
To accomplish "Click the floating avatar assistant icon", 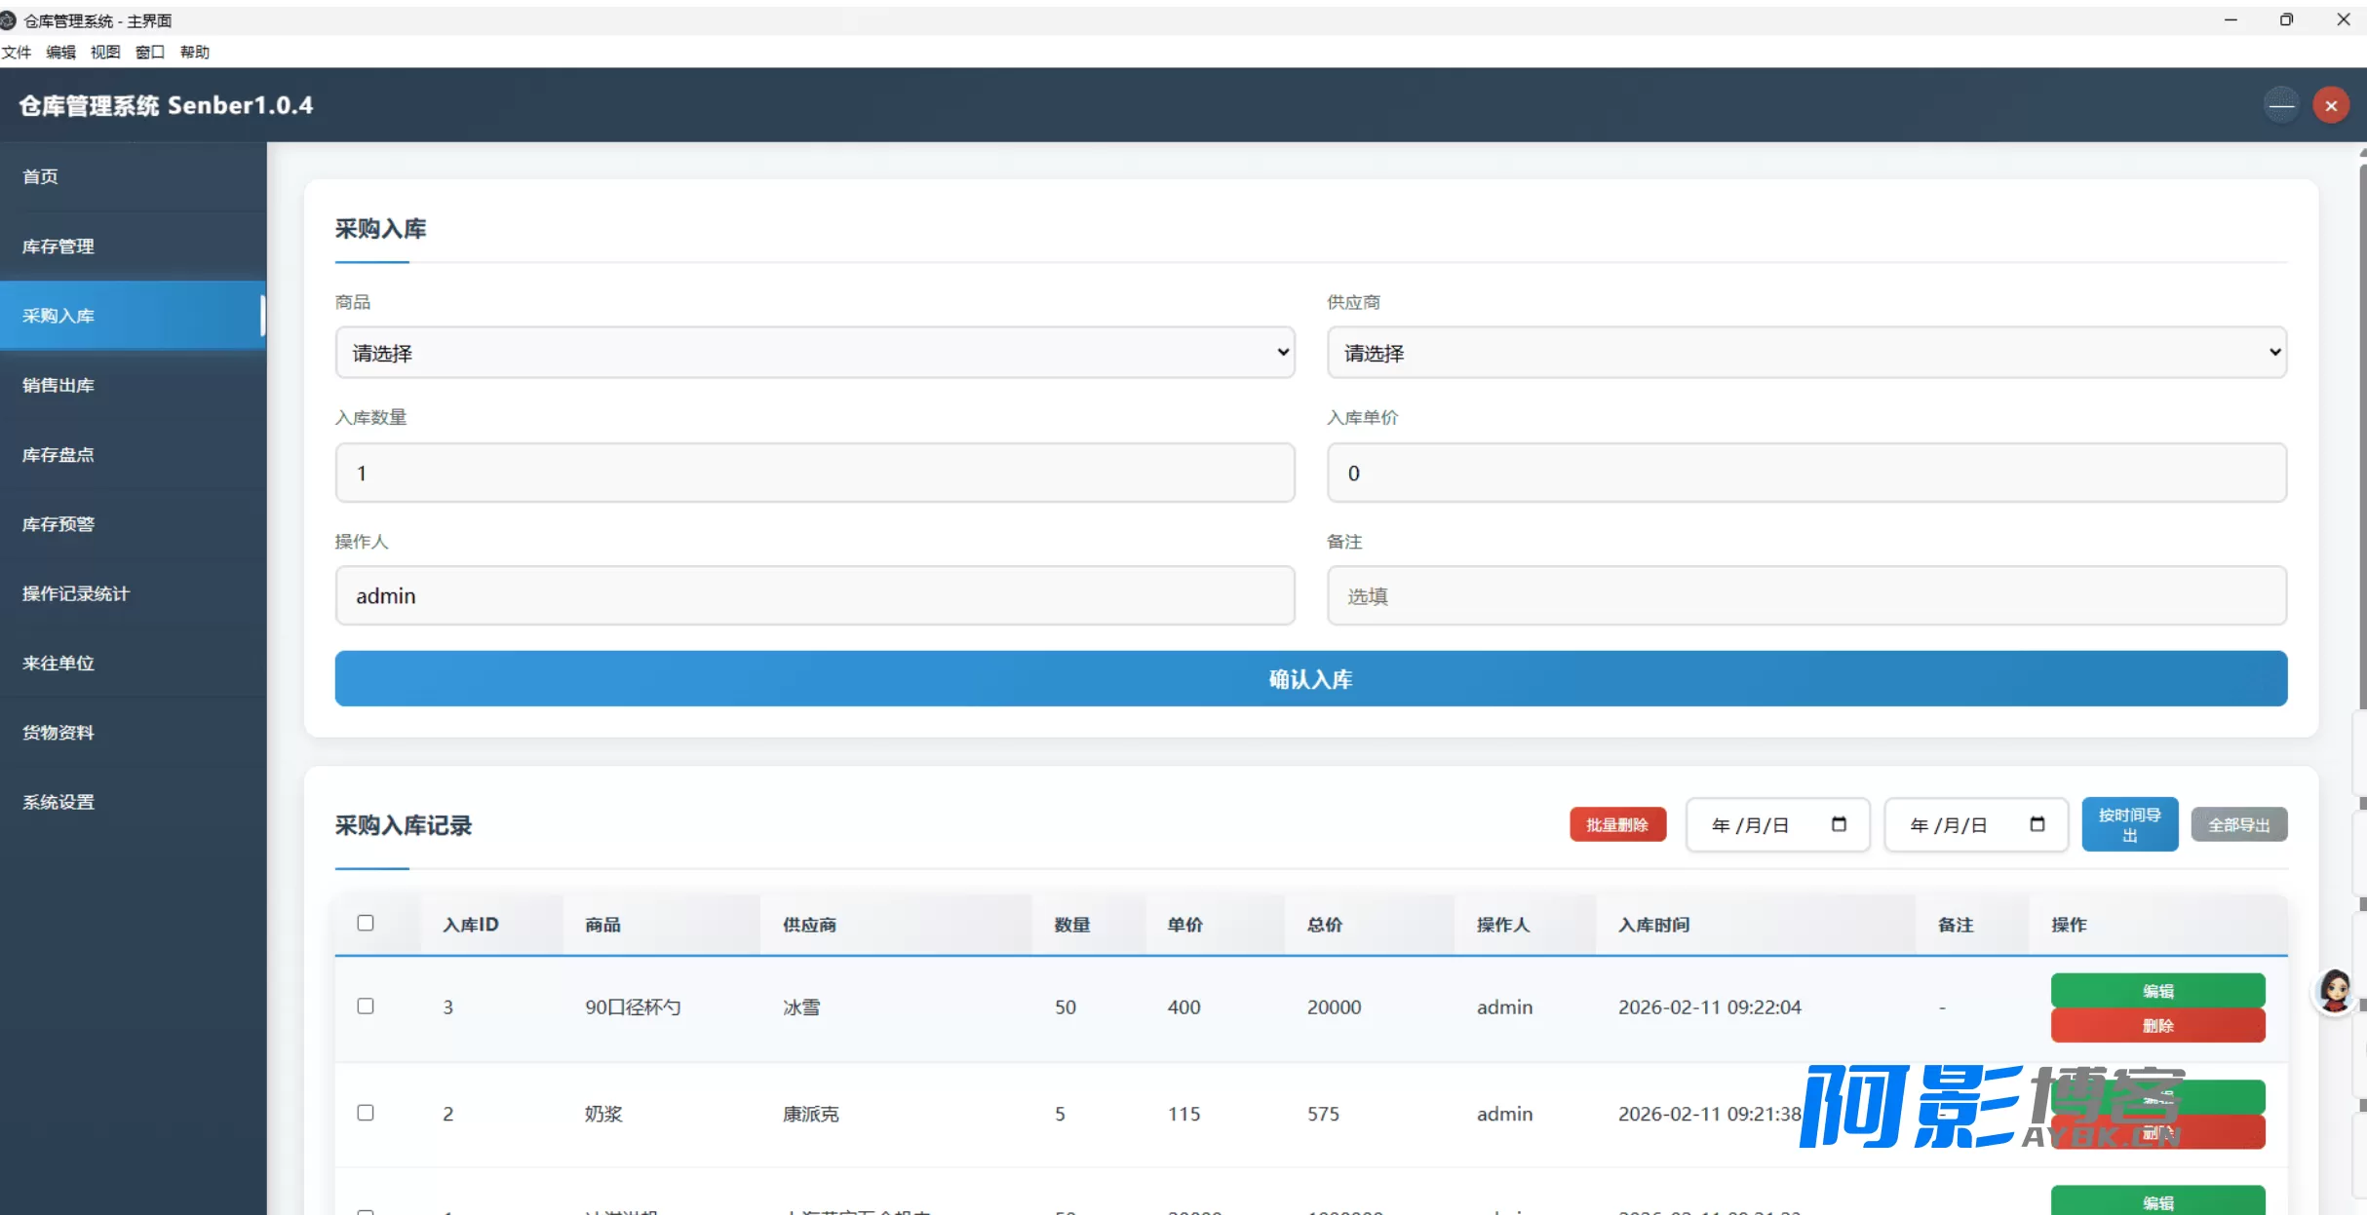I will pos(2335,991).
